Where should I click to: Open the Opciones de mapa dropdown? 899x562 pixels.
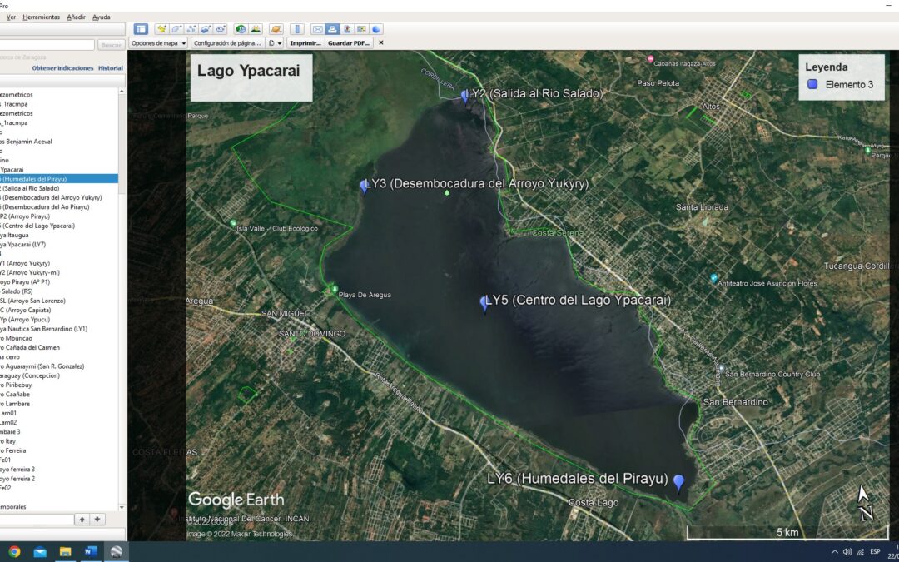coord(159,43)
